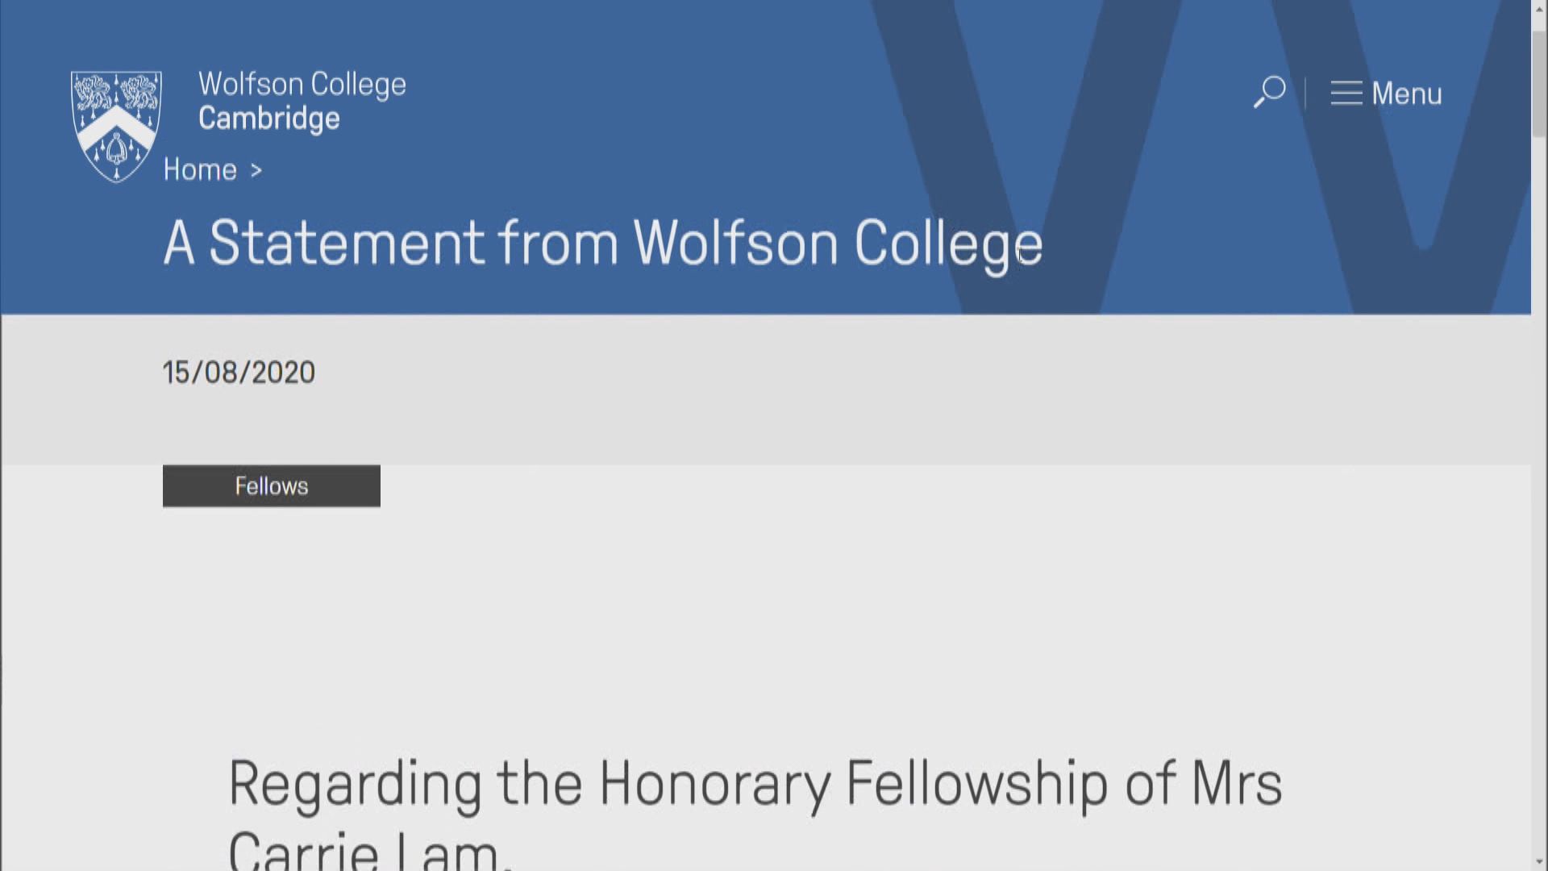Click the 'Regarding the Honorary Fellowship' heading

[x=755, y=783]
